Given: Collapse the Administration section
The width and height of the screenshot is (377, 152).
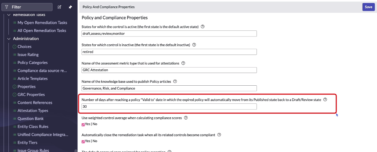Looking at the screenshot, I should 9,39.
